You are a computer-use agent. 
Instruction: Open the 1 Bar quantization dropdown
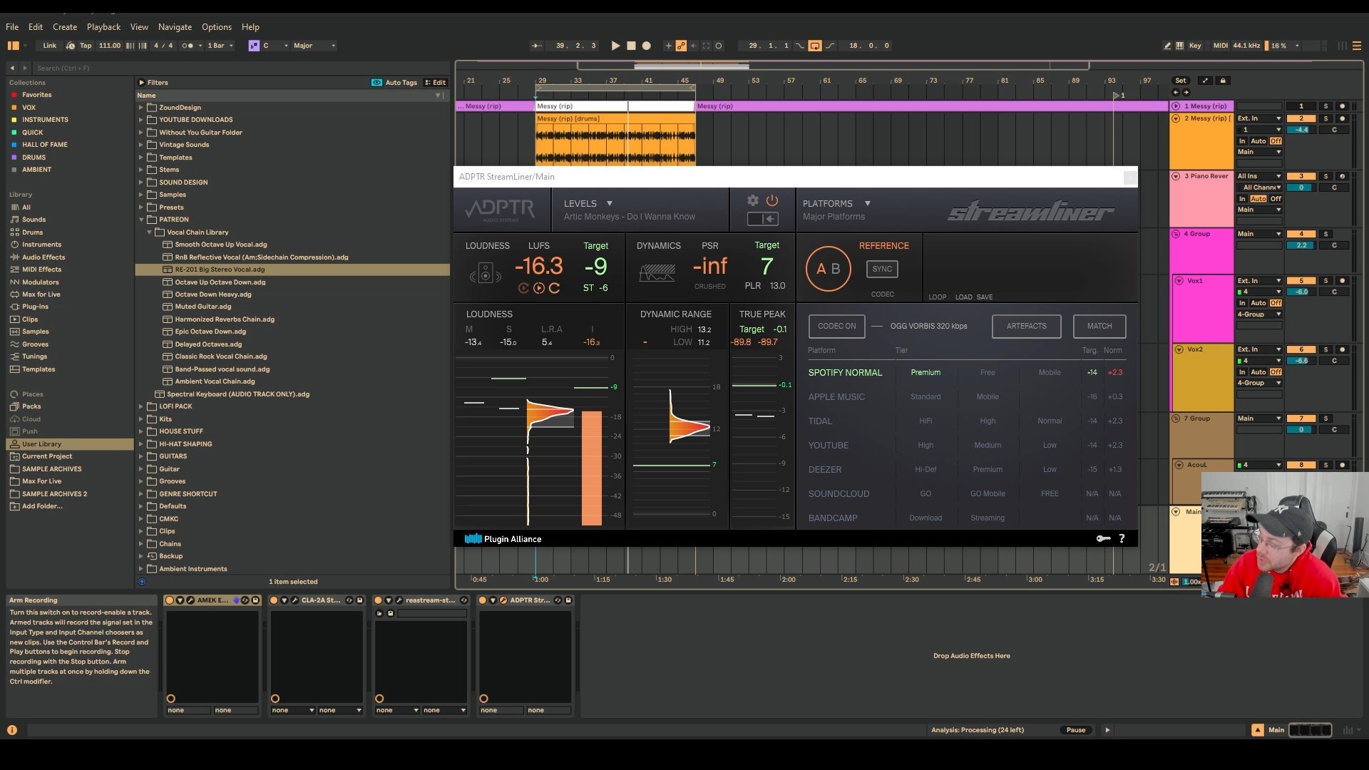click(x=220, y=46)
